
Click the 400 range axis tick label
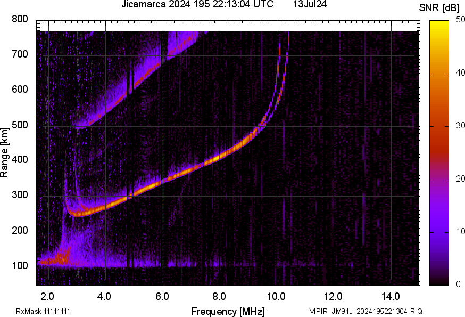click(20, 159)
